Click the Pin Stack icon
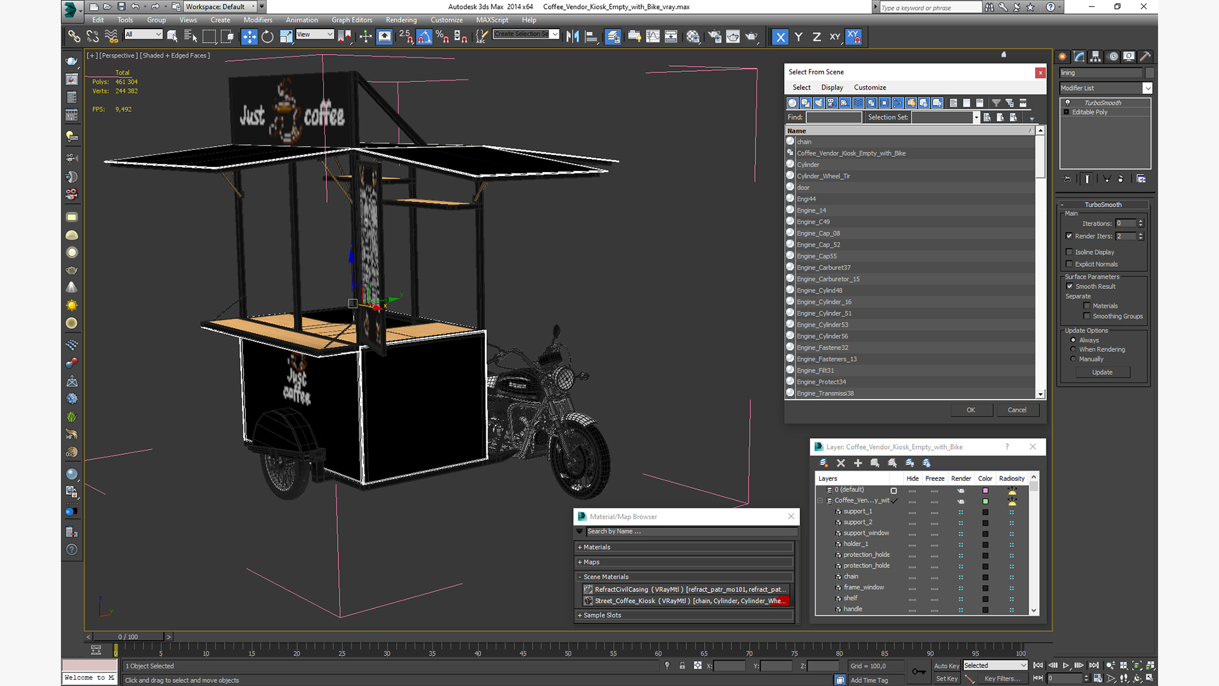This screenshot has width=1219, height=686. [x=1067, y=179]
